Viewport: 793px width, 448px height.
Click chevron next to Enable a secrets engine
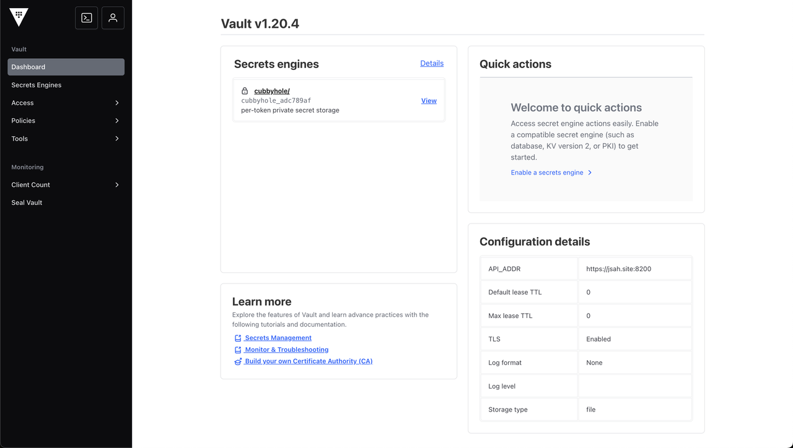tap(590, 173)
